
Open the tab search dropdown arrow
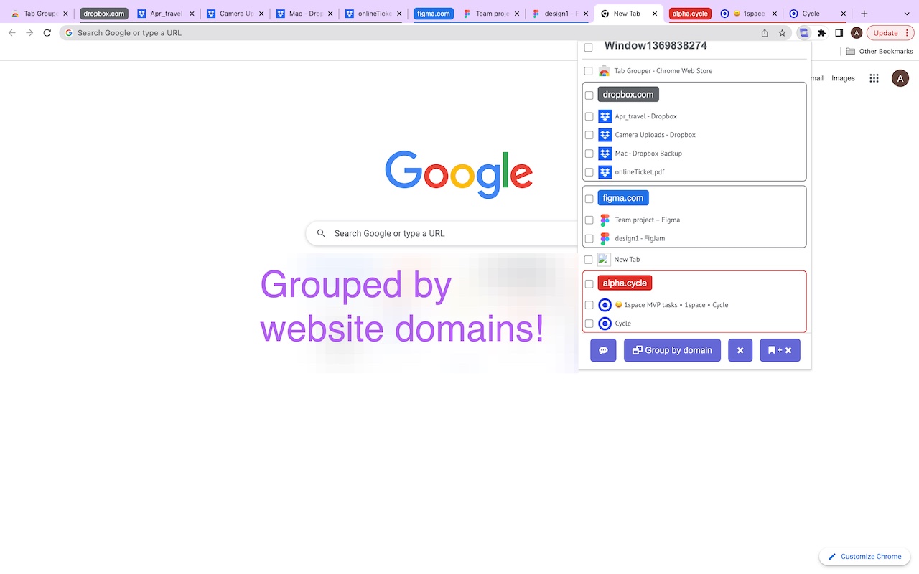pyautogui.click(x=905, y=14)
